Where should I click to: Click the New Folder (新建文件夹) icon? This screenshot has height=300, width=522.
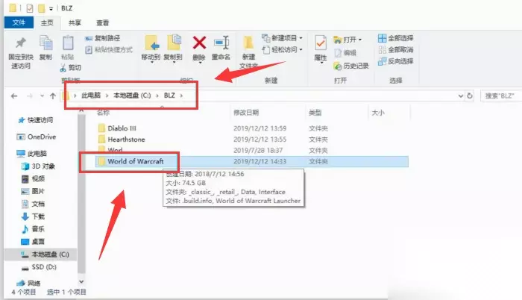(x=248, y=43)
